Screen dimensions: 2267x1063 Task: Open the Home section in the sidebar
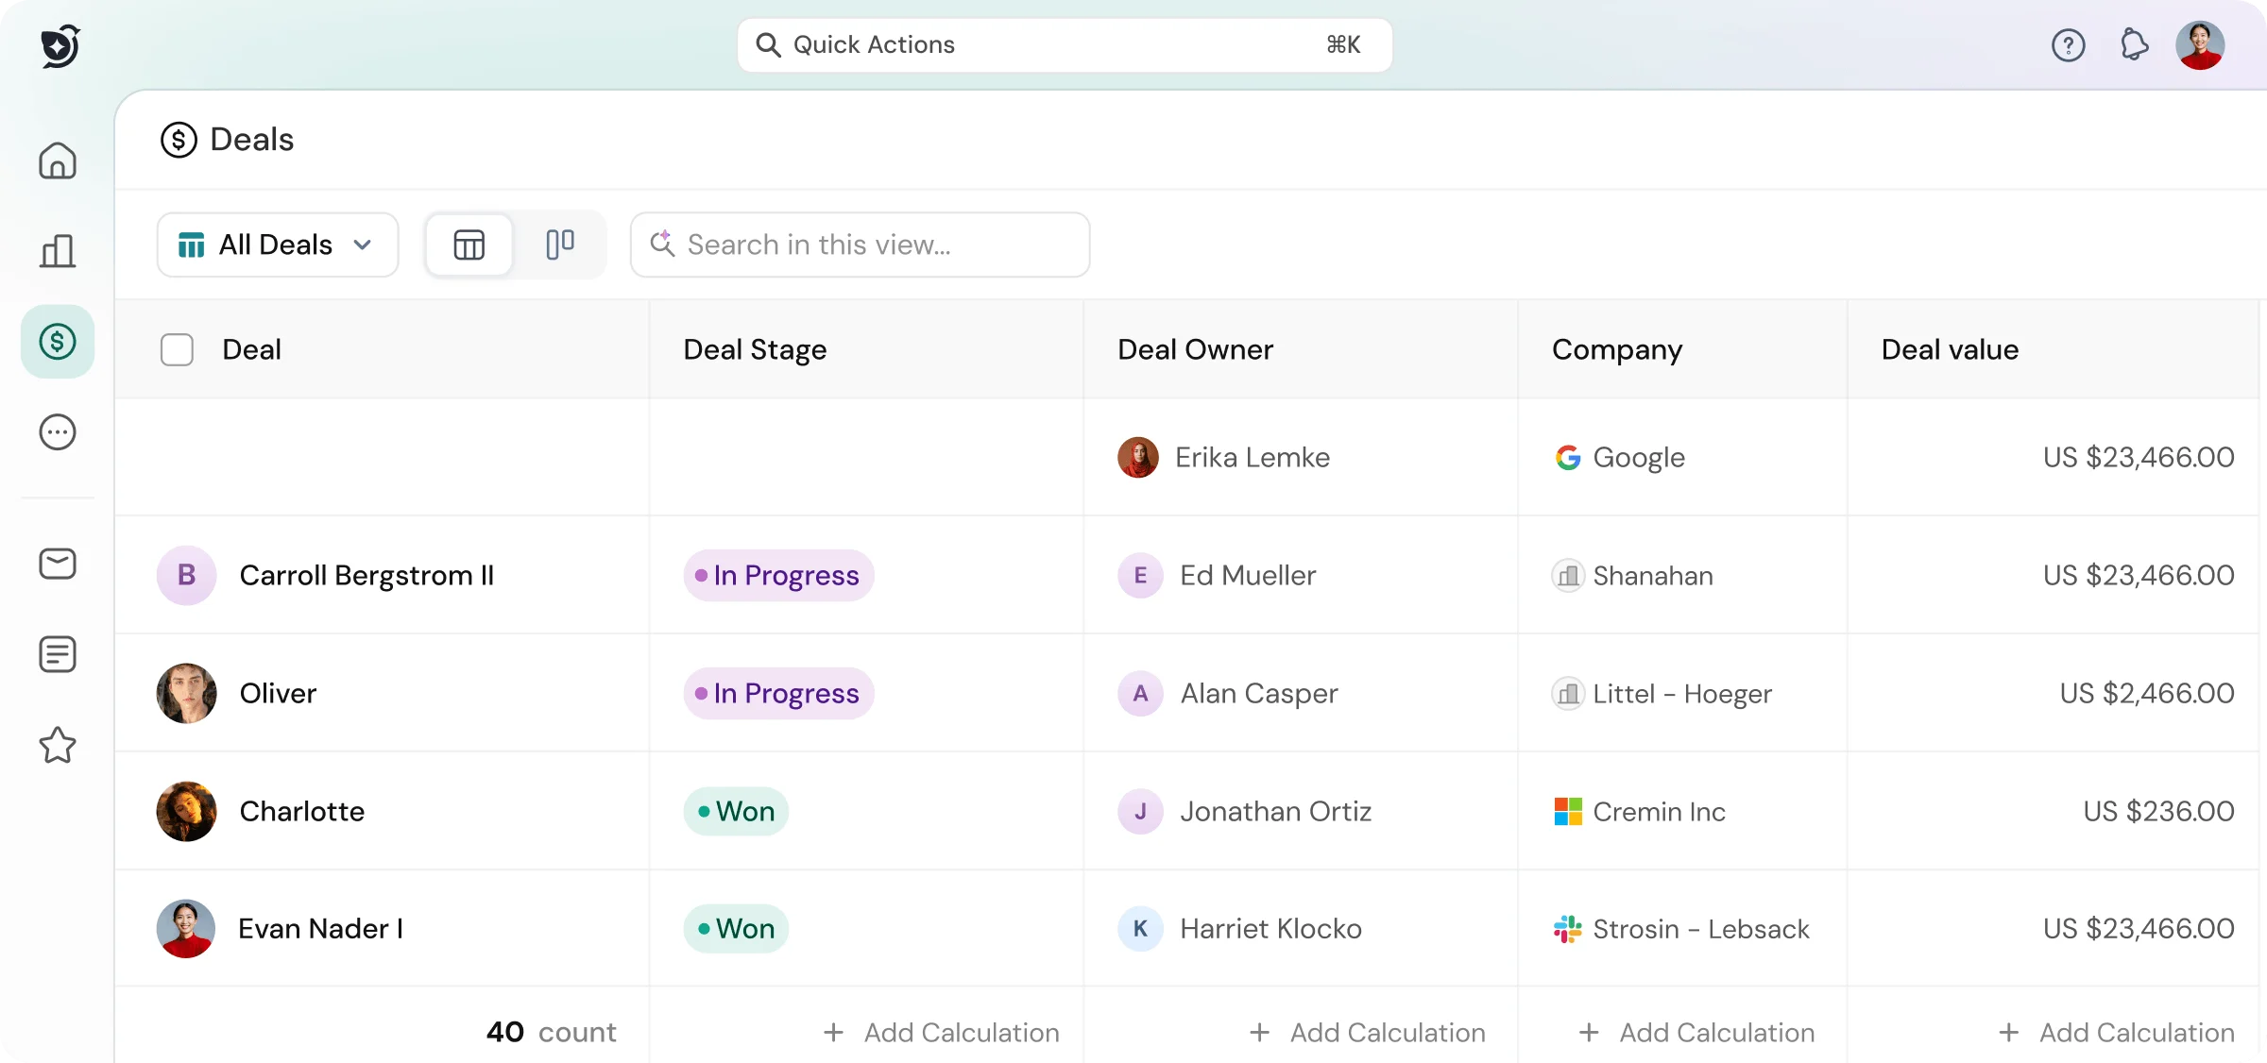click(58, 160)
